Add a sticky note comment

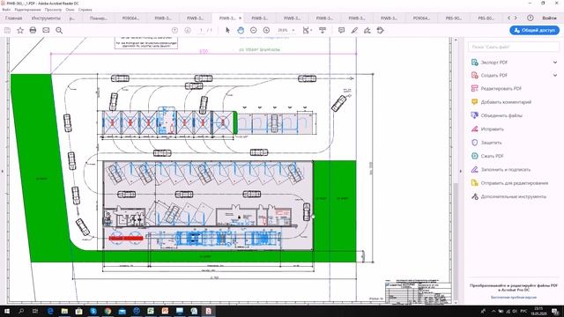pyautogui.click(x=341, y=30)
